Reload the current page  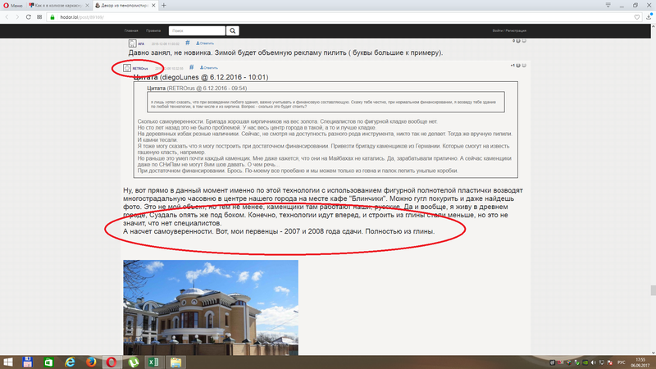coord(28,17)
